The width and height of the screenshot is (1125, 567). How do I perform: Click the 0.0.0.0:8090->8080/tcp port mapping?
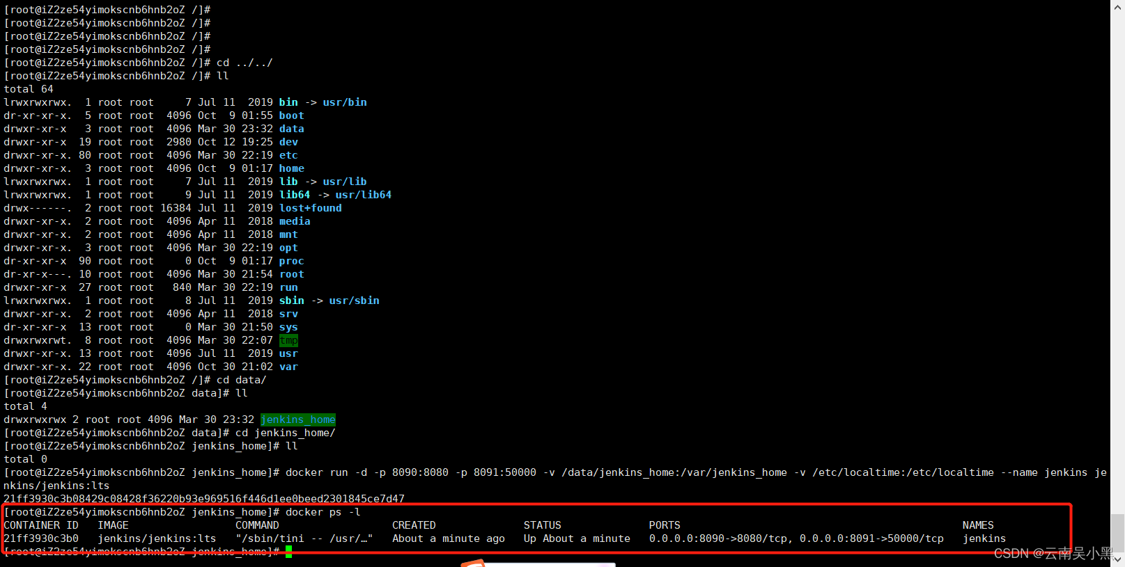pyautogui.click(x=718, y=538)
